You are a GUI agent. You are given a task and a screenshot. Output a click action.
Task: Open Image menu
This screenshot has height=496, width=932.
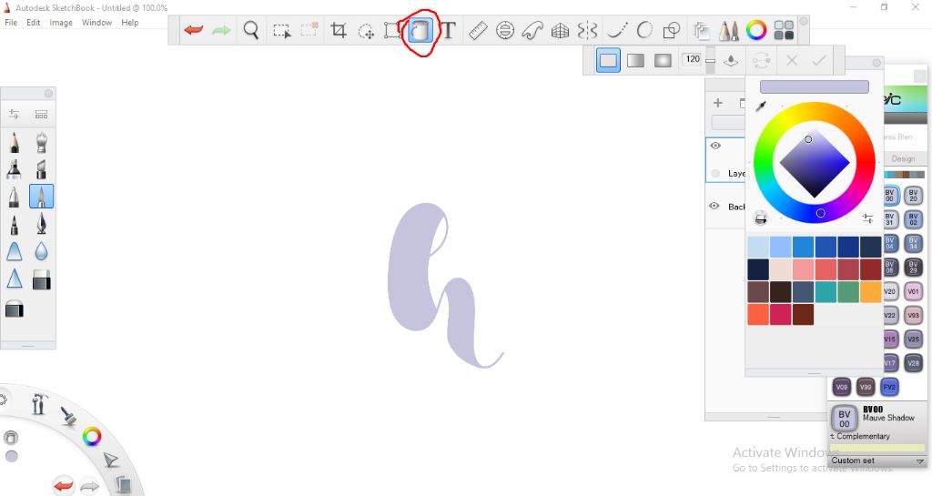tap(61, 22)
